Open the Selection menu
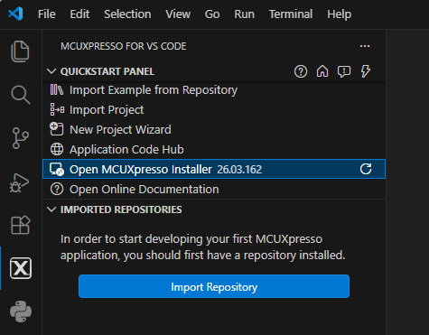 127,14
